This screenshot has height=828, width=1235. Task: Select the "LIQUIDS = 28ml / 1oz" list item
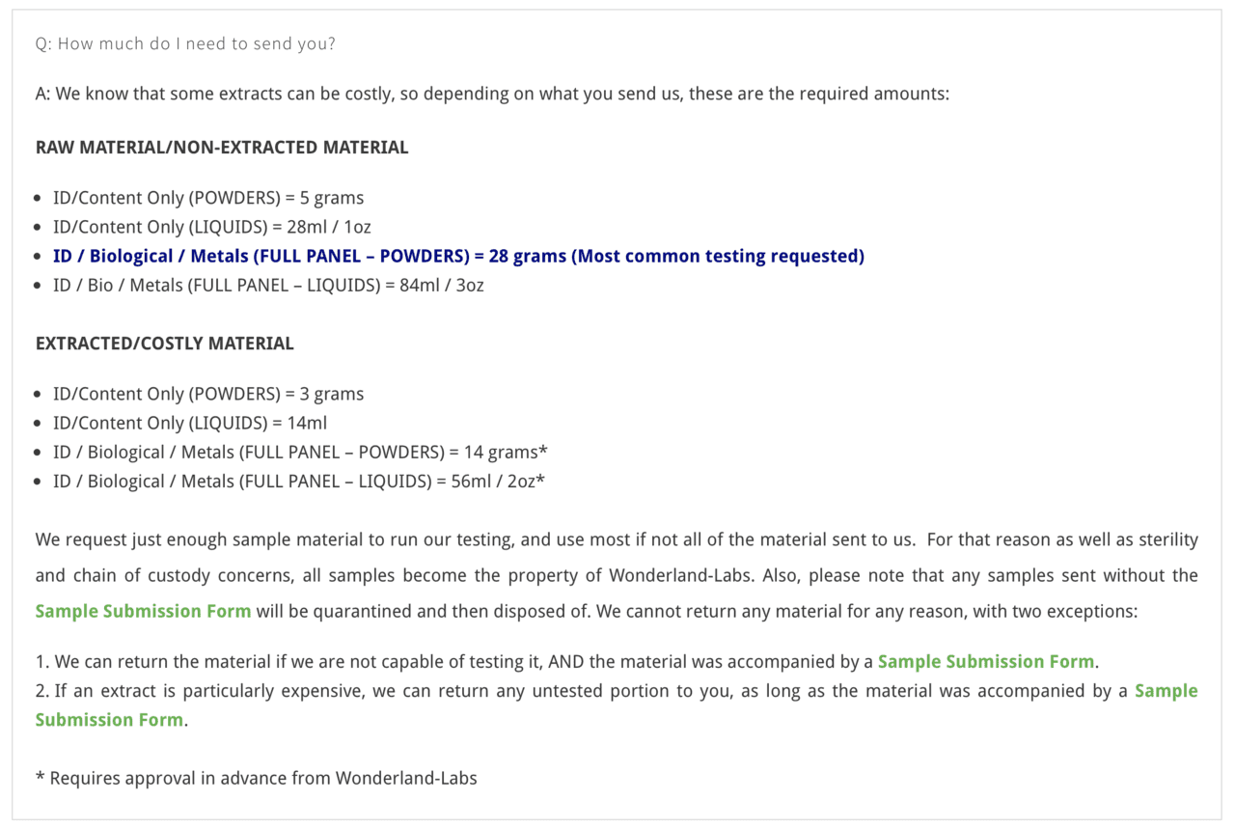212,227
